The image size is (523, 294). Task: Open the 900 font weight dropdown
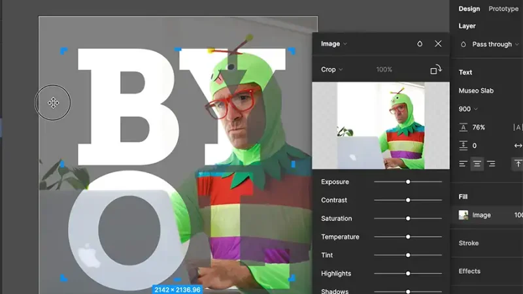tap(468, 109)
